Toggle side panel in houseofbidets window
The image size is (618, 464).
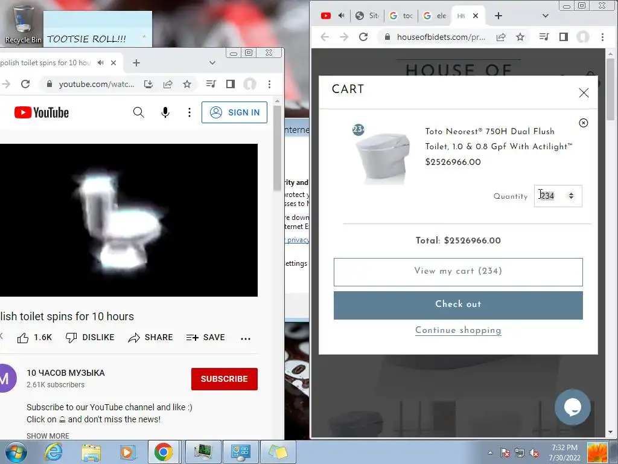pos(564,37)
